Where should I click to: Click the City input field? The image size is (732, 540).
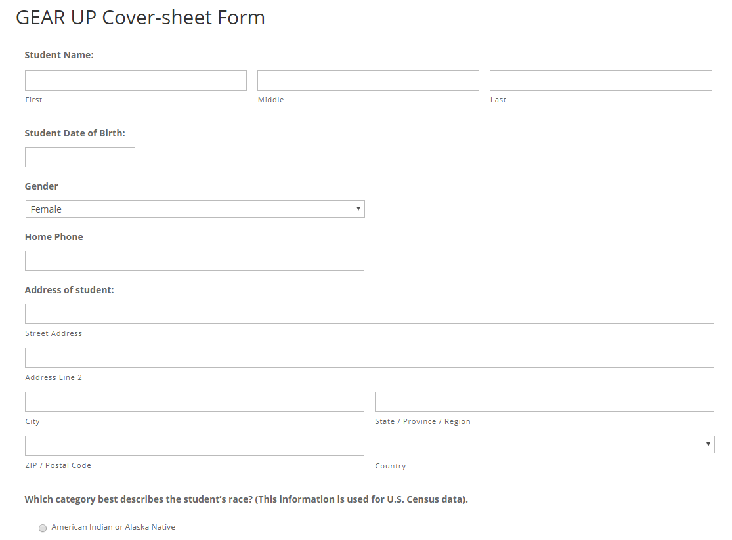point(195,402)
